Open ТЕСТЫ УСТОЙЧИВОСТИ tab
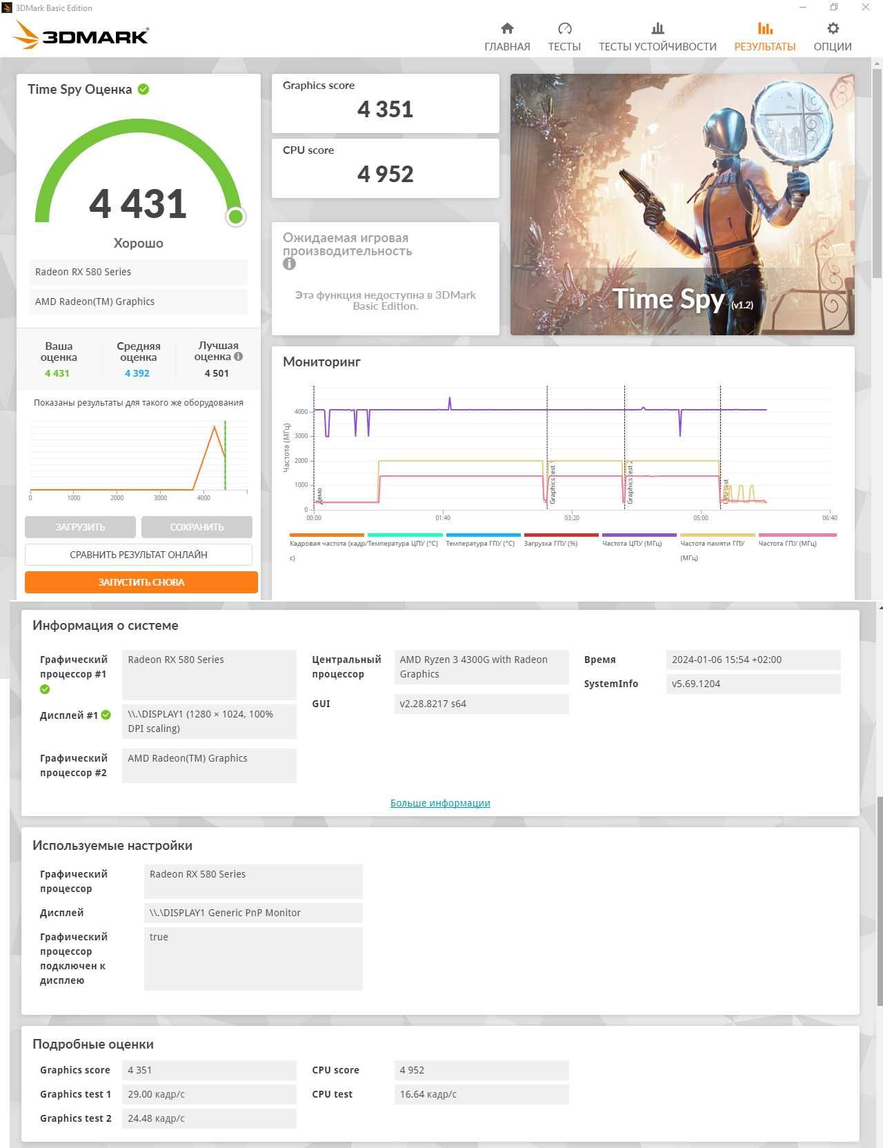 coord(657,37)
